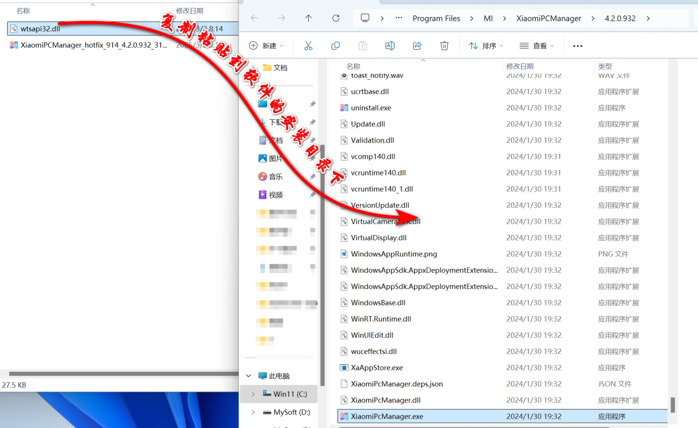Select wuceffectsi.dll in the file list
Image resolution: width=698 pixels, height=428 pixels.
coord(374,352)
